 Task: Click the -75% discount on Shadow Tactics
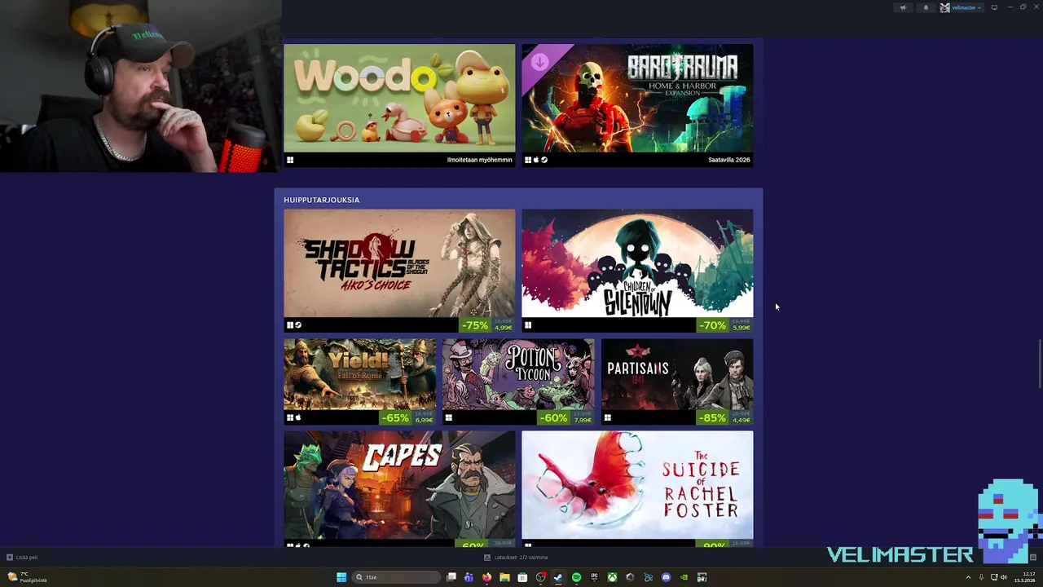tap(475, 325)
